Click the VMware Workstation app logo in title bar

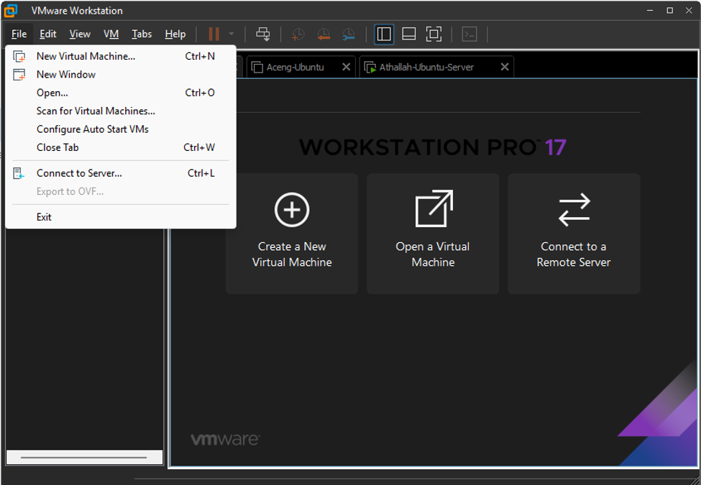click(11, 10)
